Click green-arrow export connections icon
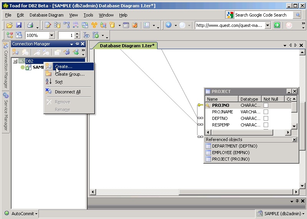 pos(76,52)
